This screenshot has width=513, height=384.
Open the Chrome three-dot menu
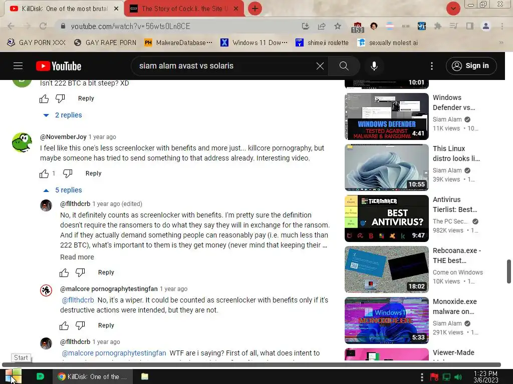[x=502, y=26]
